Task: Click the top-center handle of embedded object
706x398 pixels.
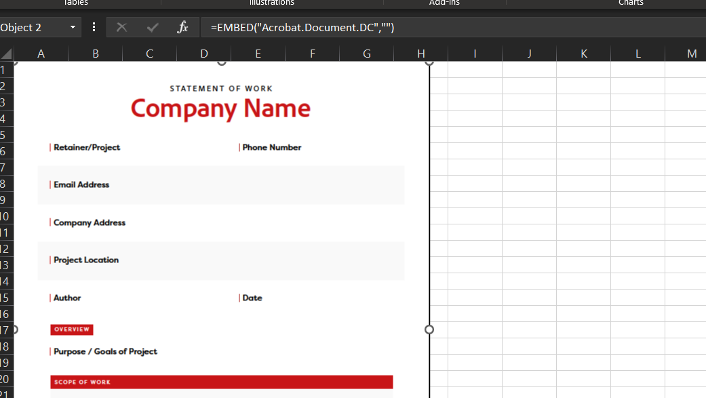Action: click(x=222, y=62)
